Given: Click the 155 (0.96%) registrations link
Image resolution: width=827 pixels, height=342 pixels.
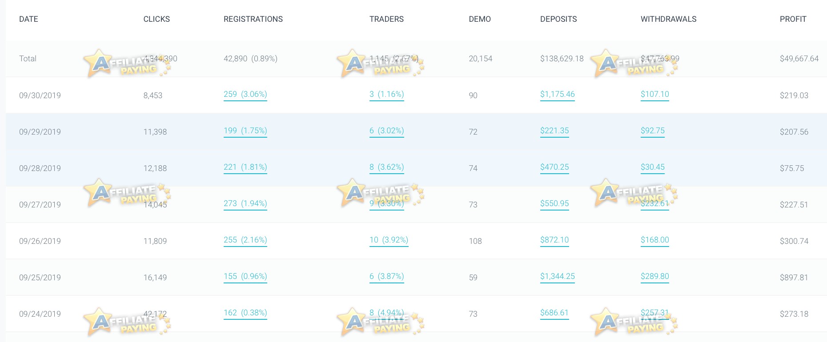Looking at the screenshot, I should 245,276.
